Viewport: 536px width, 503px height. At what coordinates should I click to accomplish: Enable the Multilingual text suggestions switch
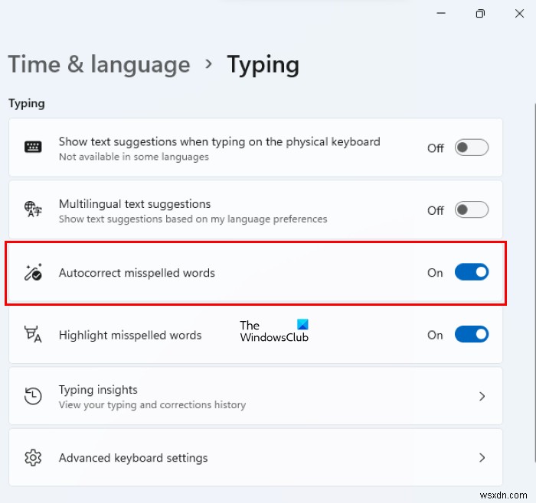pos(472,209)
